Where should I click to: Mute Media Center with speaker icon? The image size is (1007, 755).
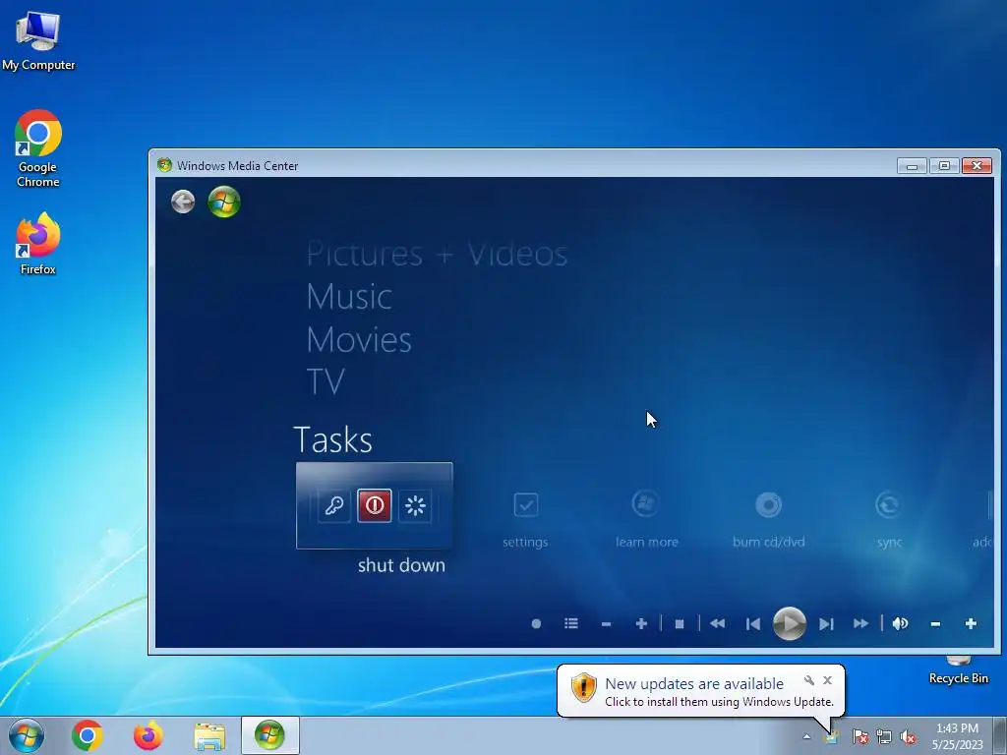coord(900,623)
